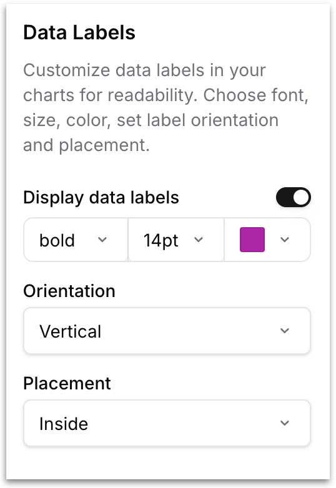The width and height of the screenshot is (336, 488).
Task: Click the Orientation field label
Action: [x=69, y=291]
